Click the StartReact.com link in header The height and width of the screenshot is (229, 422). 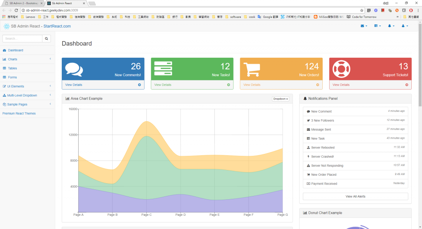tap(57, 26)
